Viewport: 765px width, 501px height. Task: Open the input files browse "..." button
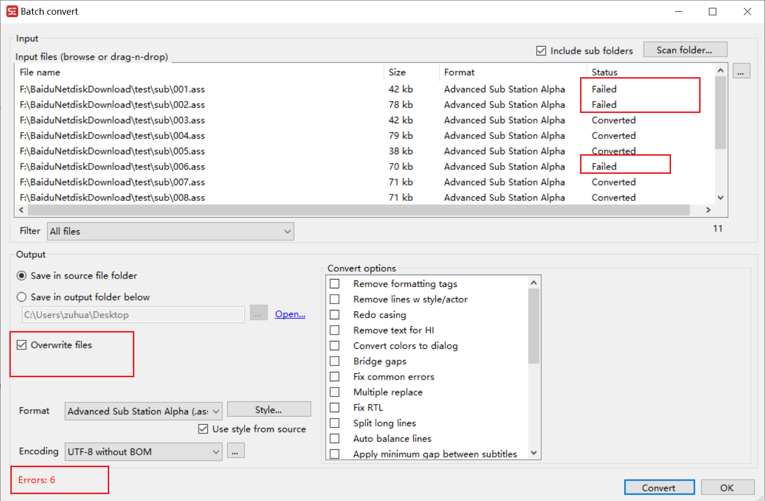741,71
